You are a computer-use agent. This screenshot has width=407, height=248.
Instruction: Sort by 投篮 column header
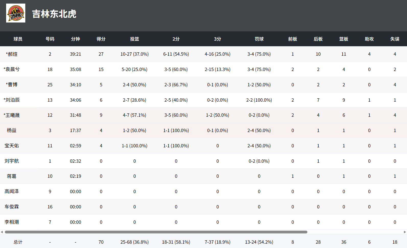pyautogui.click(x=134, y=39)
